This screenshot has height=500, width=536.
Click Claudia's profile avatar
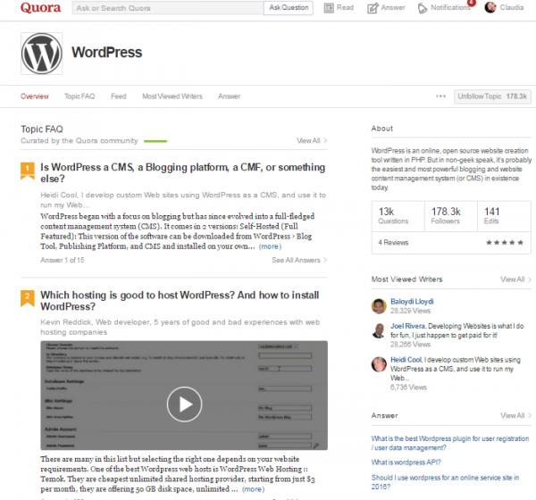(x=490, y=7)
